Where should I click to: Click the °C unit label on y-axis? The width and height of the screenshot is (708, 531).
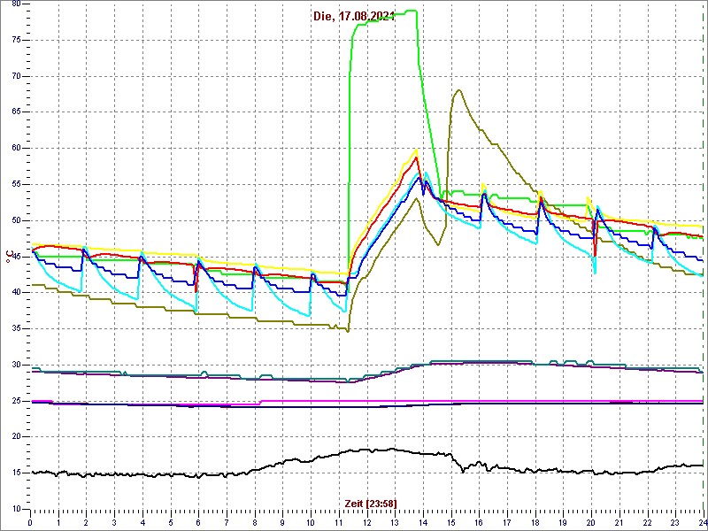(x=8, y=257)
